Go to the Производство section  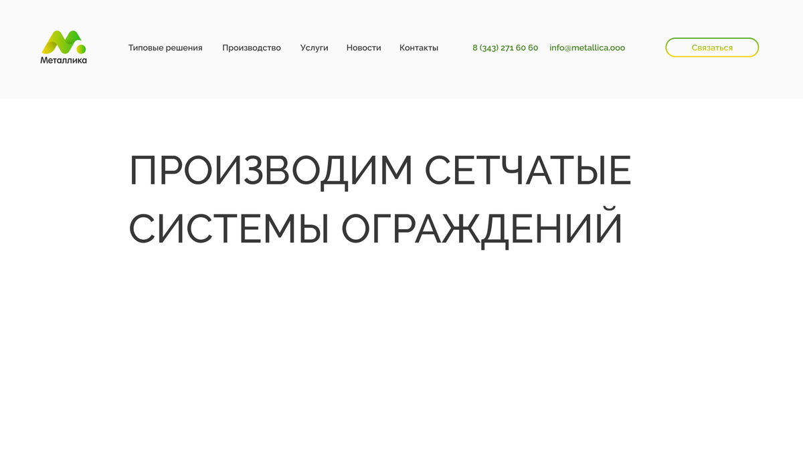(x=252, y=48)
